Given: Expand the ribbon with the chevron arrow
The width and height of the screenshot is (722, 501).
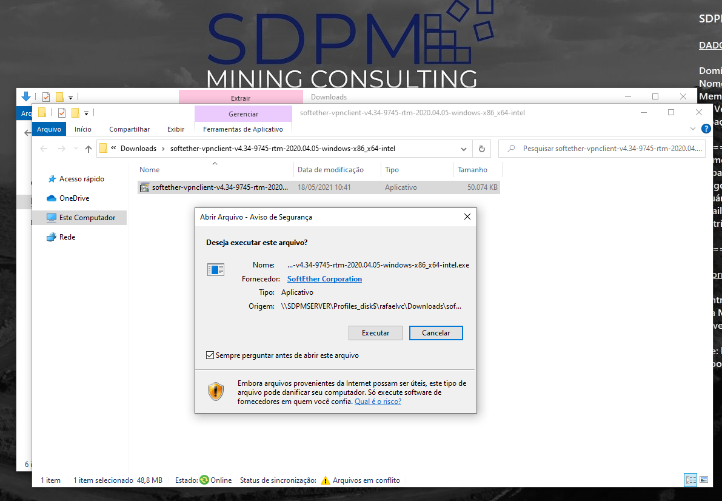Looking at the screenshot, I should [x=694, y=129].
